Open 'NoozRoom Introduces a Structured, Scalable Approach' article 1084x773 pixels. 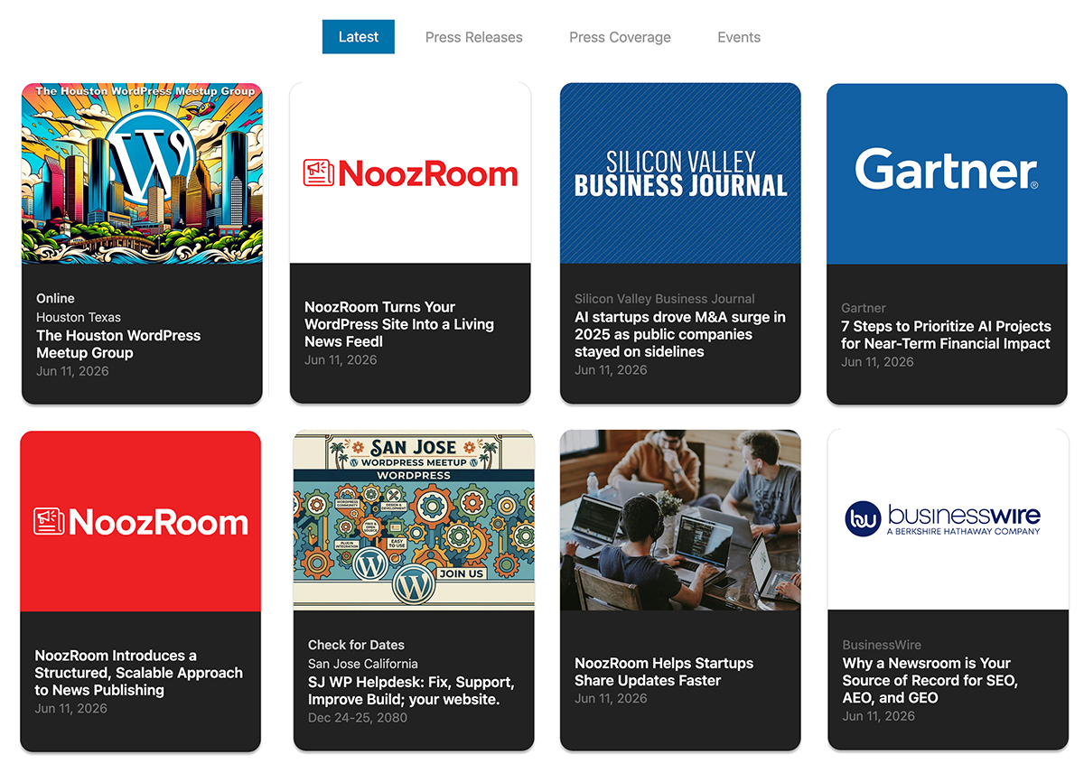pyautogui.click(x=139, y=673)
